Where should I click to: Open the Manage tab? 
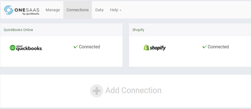tap(53, 10)
